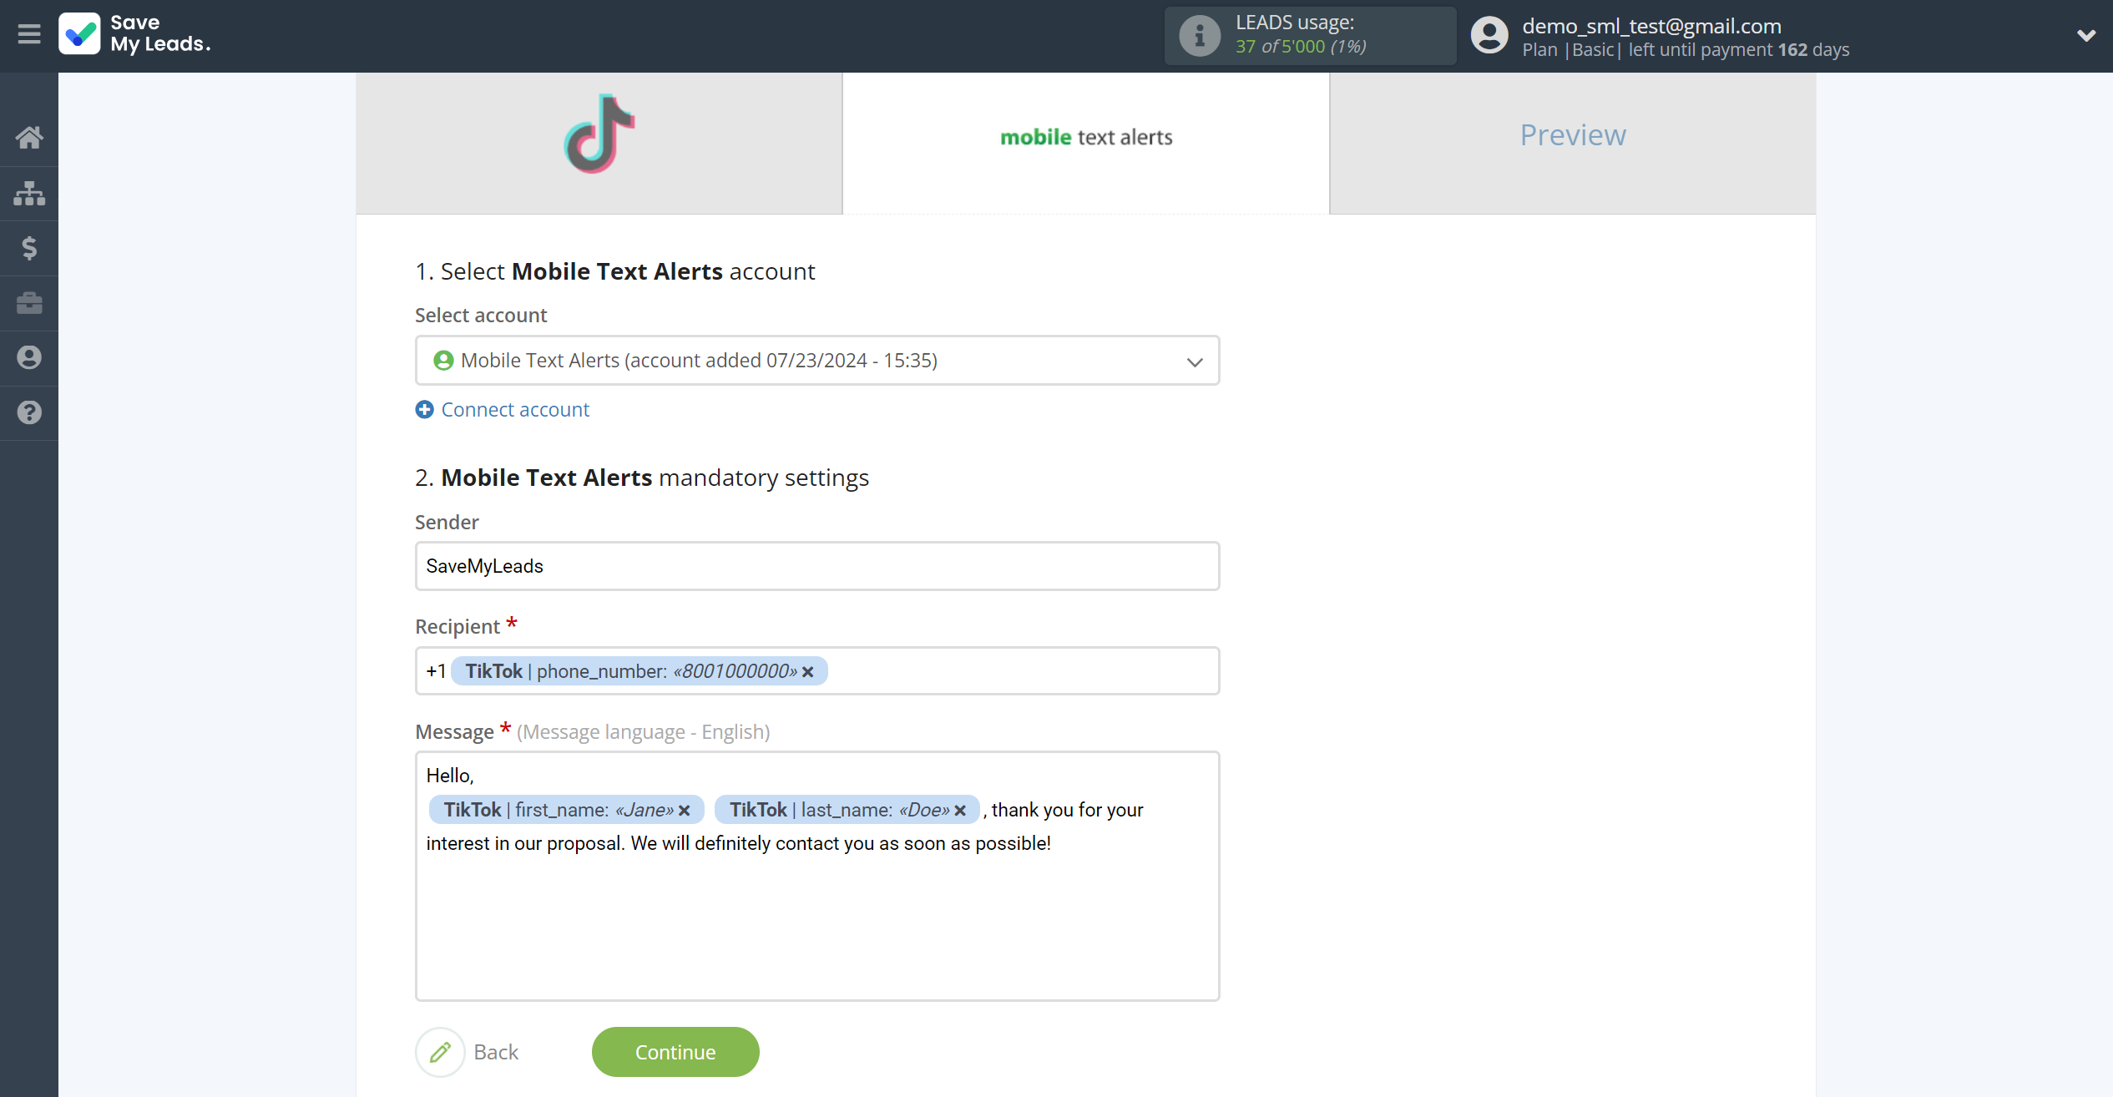Image resolution: width=2113 pixels, height=1097 pixels.
Task: Remove TikTok phone_number tag from Recipient
Action: (x=808, y=670)
